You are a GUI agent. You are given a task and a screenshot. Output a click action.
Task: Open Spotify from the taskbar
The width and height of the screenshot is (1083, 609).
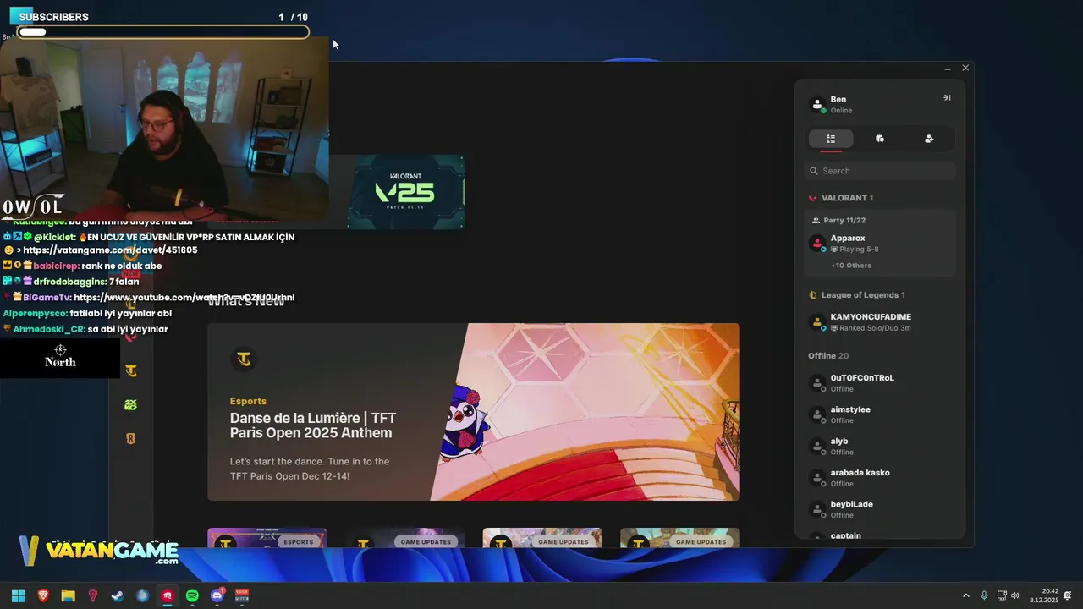(x=192, y=595)
